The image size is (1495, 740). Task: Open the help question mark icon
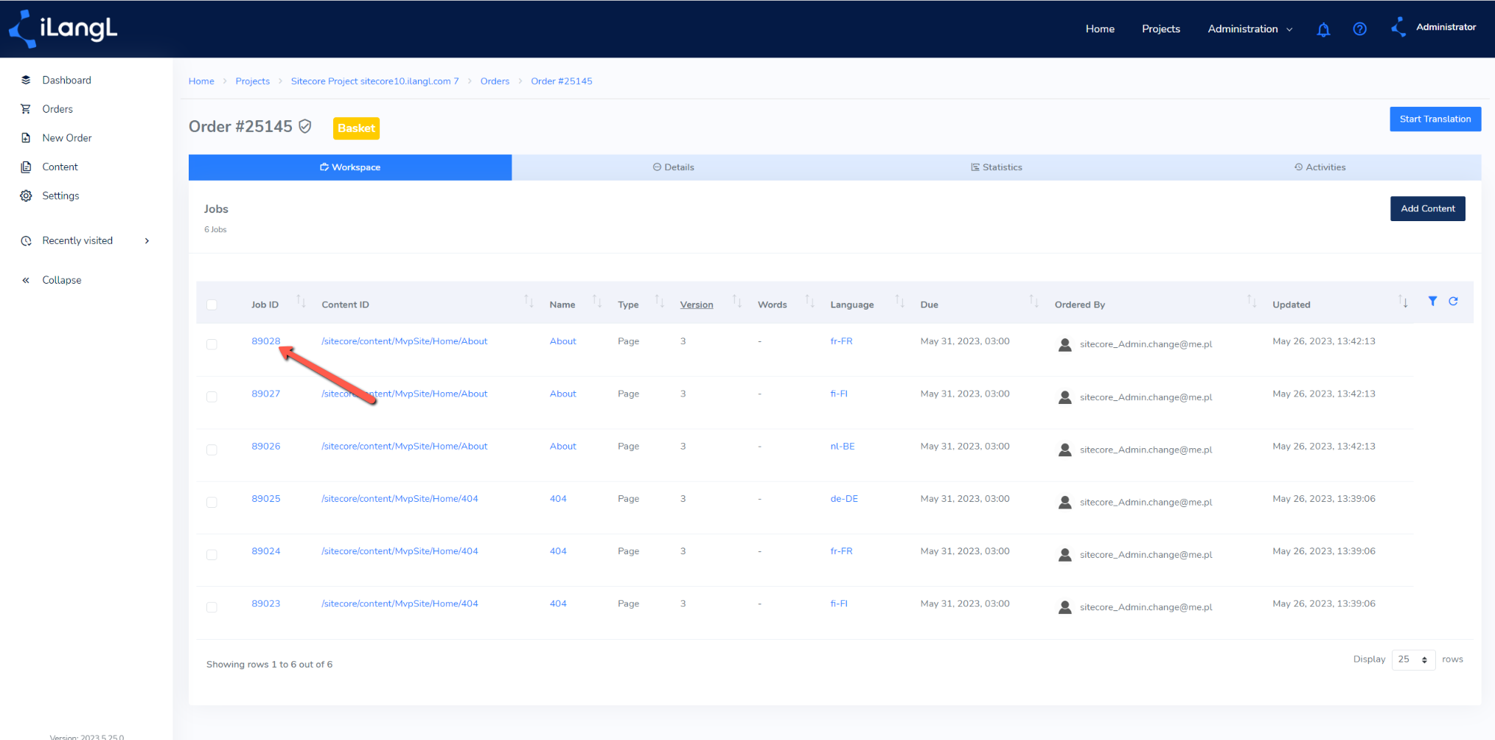pos(1360,29)
